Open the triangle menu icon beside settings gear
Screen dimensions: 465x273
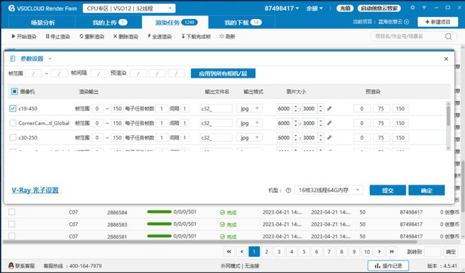(x=424, y=8)
